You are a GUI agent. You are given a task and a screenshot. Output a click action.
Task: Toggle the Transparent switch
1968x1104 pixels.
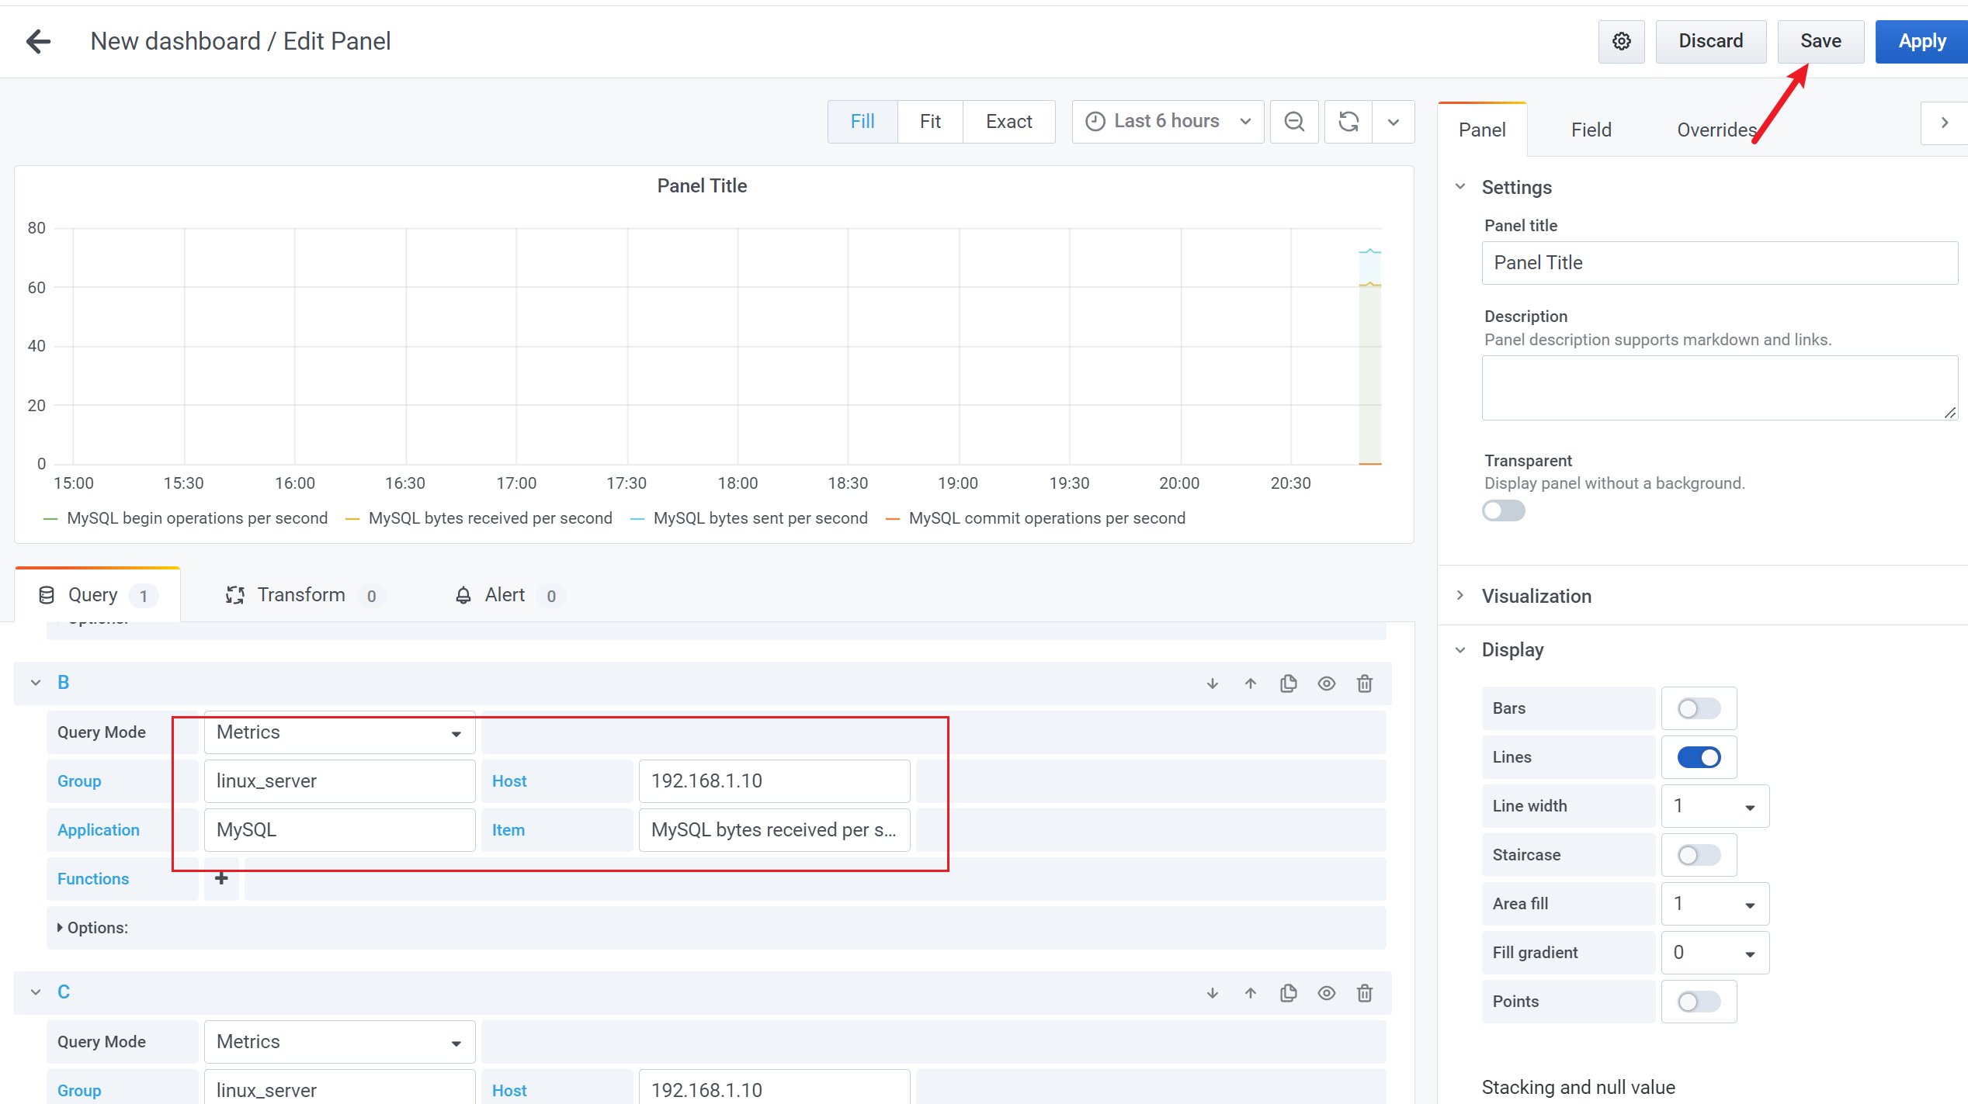tap(1504, 510)
